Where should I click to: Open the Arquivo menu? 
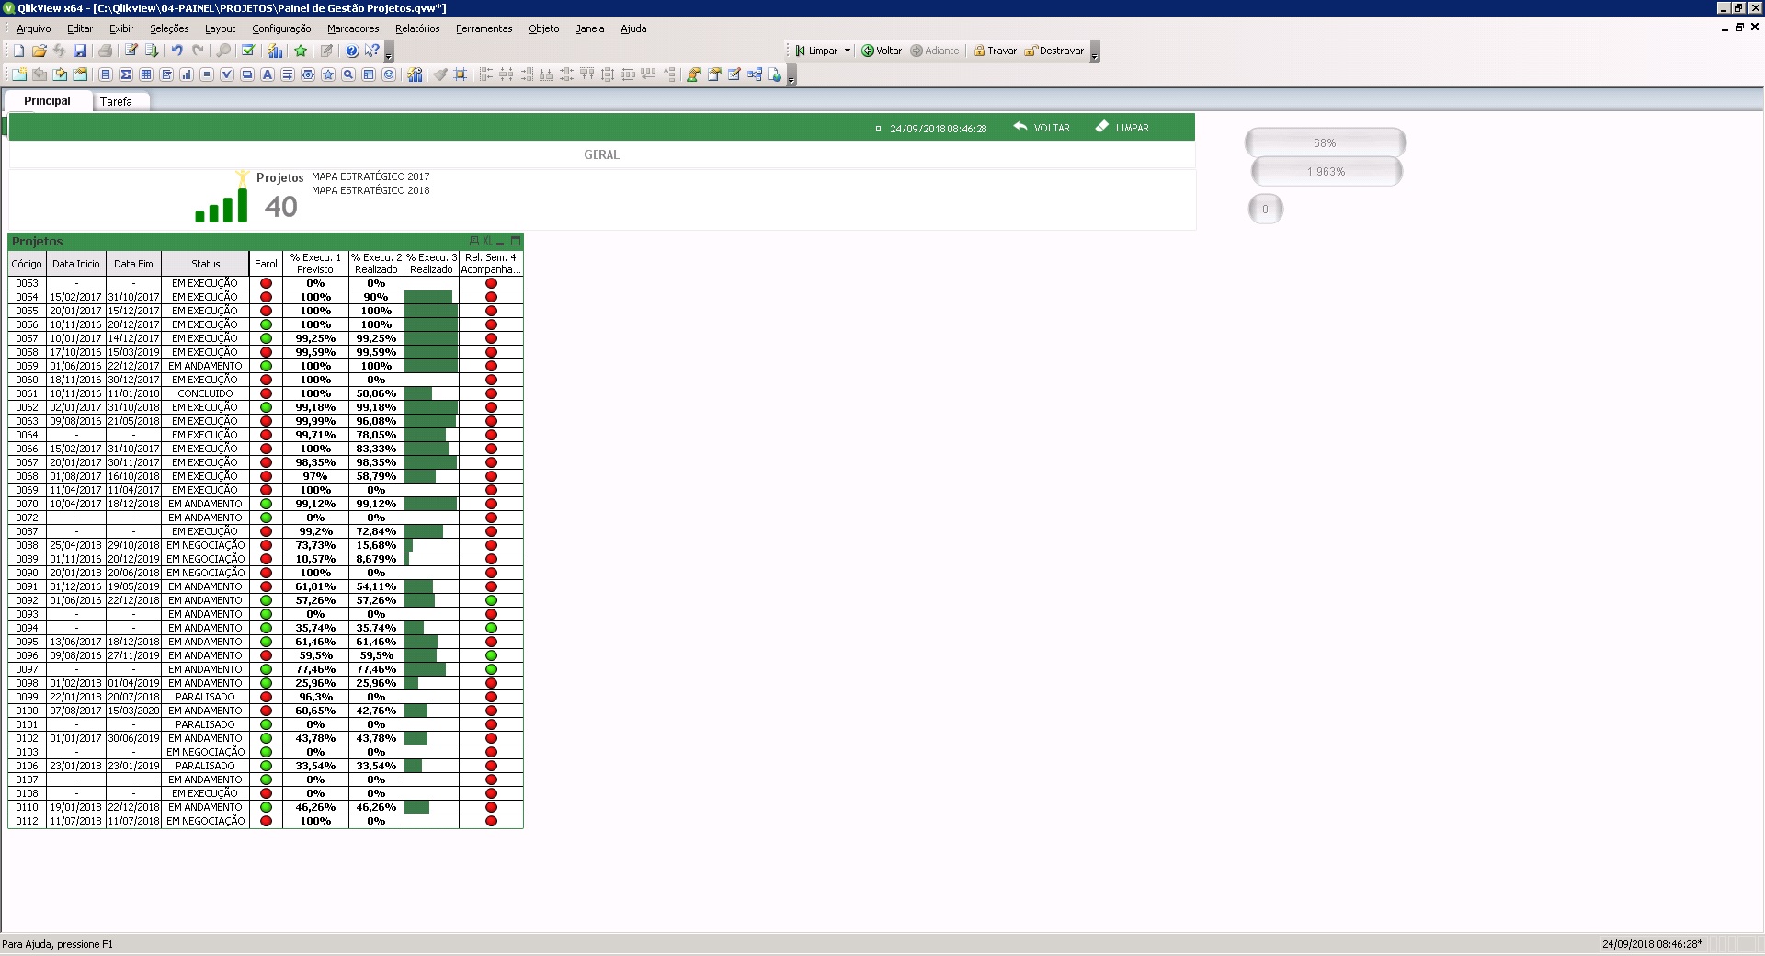point(34,28)
